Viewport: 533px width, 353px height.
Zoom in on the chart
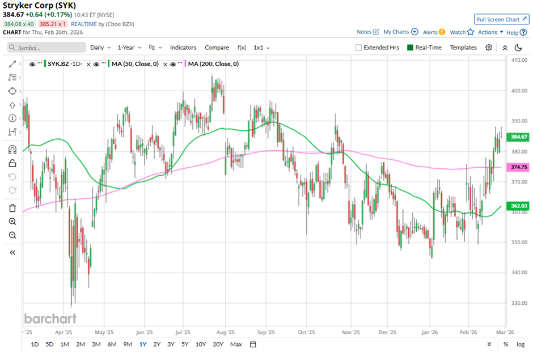pyautogui.click(x=12, y=222)
